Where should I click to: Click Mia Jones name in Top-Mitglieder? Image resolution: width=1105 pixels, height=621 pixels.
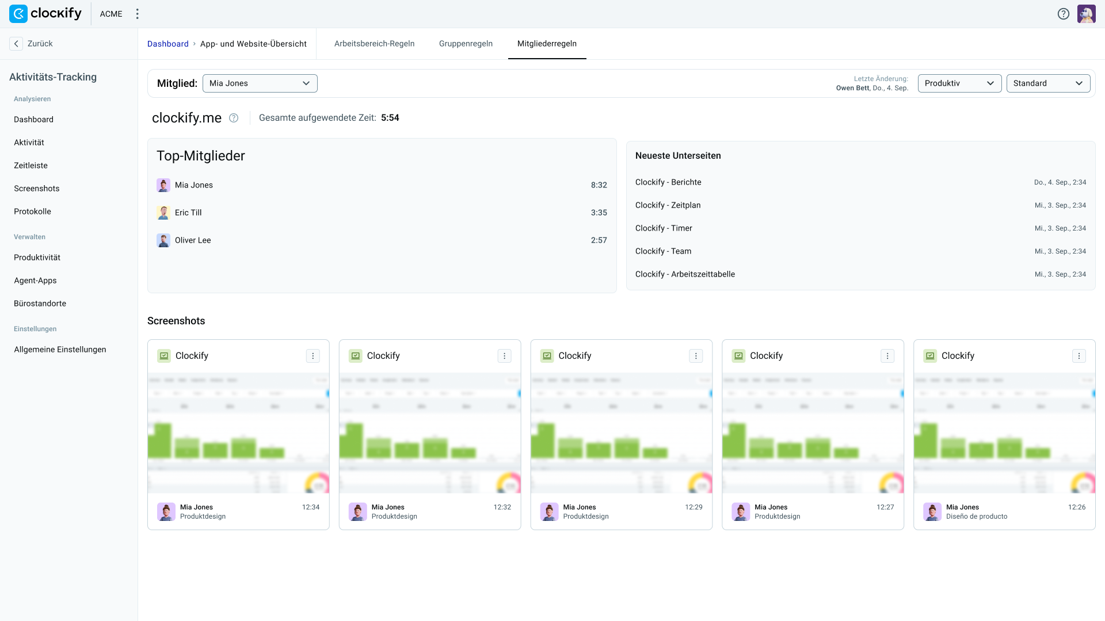pyautogui.click(x=194, y=185)
